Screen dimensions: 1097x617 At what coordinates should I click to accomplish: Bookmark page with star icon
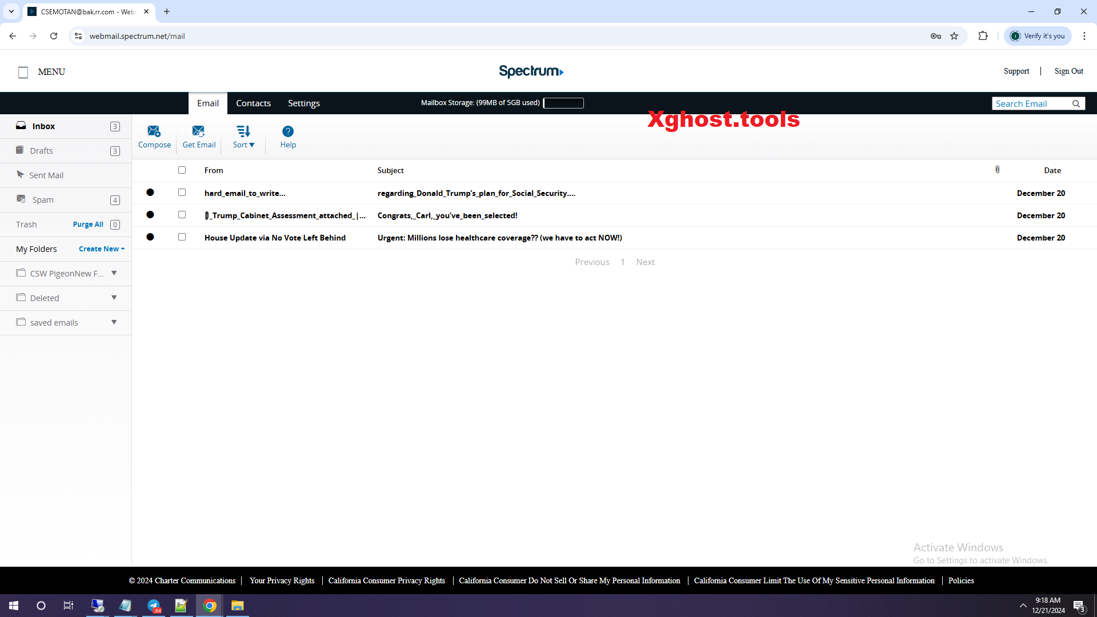tap(954, 36)
